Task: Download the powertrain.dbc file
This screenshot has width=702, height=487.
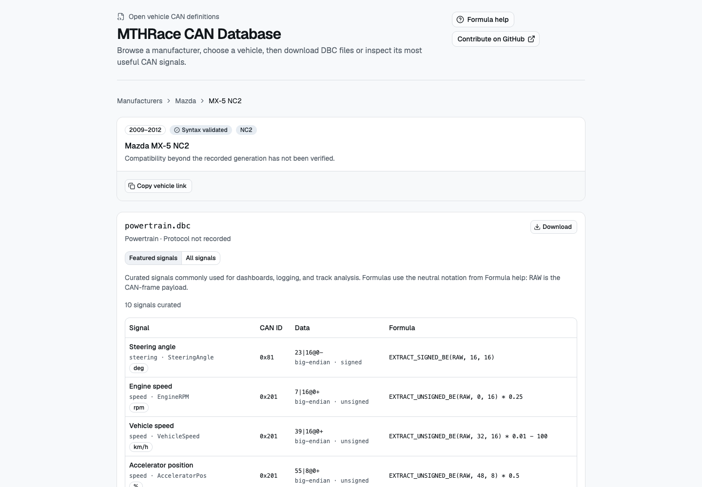Action: pyautogui.click(x=553, y=227)
